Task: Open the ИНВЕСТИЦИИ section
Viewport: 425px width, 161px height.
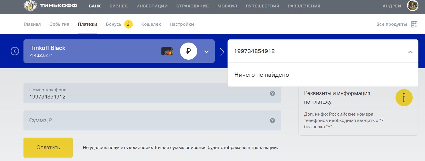Action: point(152,6)
